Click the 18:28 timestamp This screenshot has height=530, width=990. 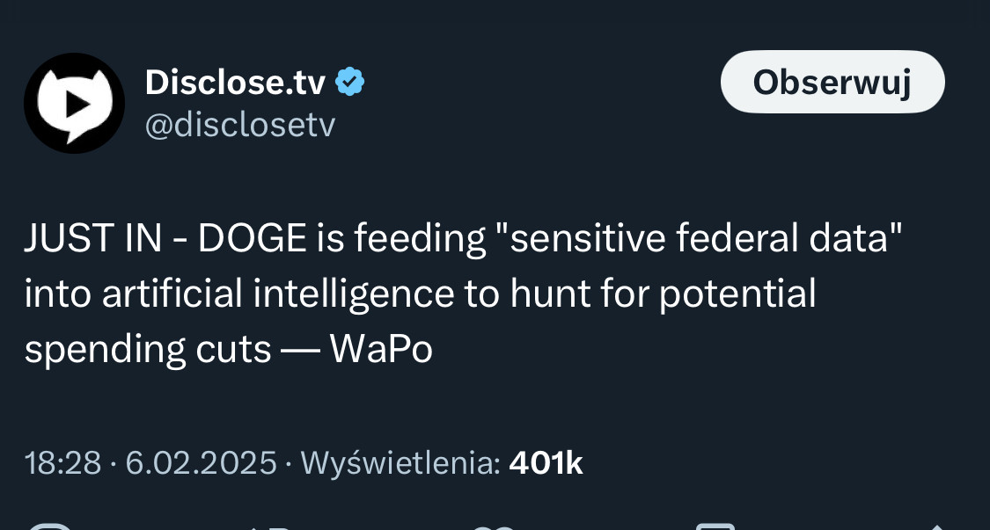pos(62,463)
